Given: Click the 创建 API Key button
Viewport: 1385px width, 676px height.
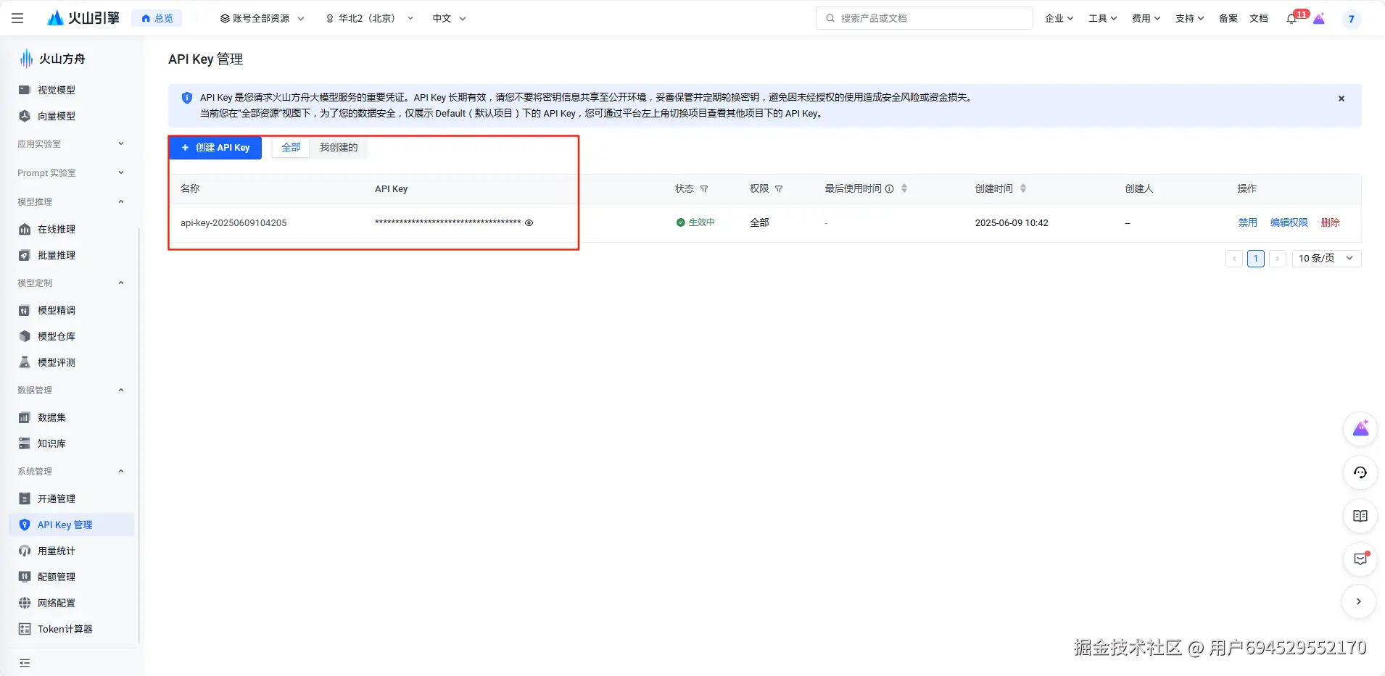Looking at the screenshot, I should [x=215, y=147].
